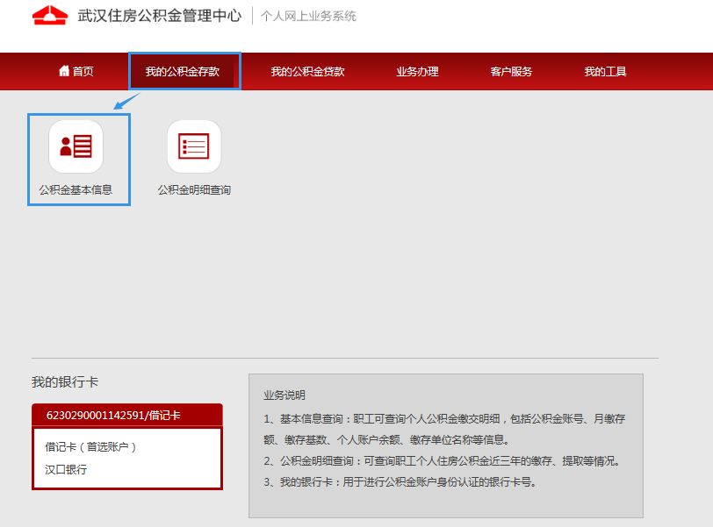713x527 pixels.
Task: Click the 个人网上业务系统 subtitle text
Action: point(308,17)
